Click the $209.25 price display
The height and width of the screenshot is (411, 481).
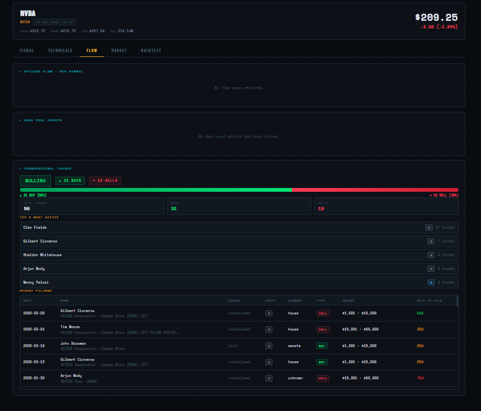pos(436,18)
